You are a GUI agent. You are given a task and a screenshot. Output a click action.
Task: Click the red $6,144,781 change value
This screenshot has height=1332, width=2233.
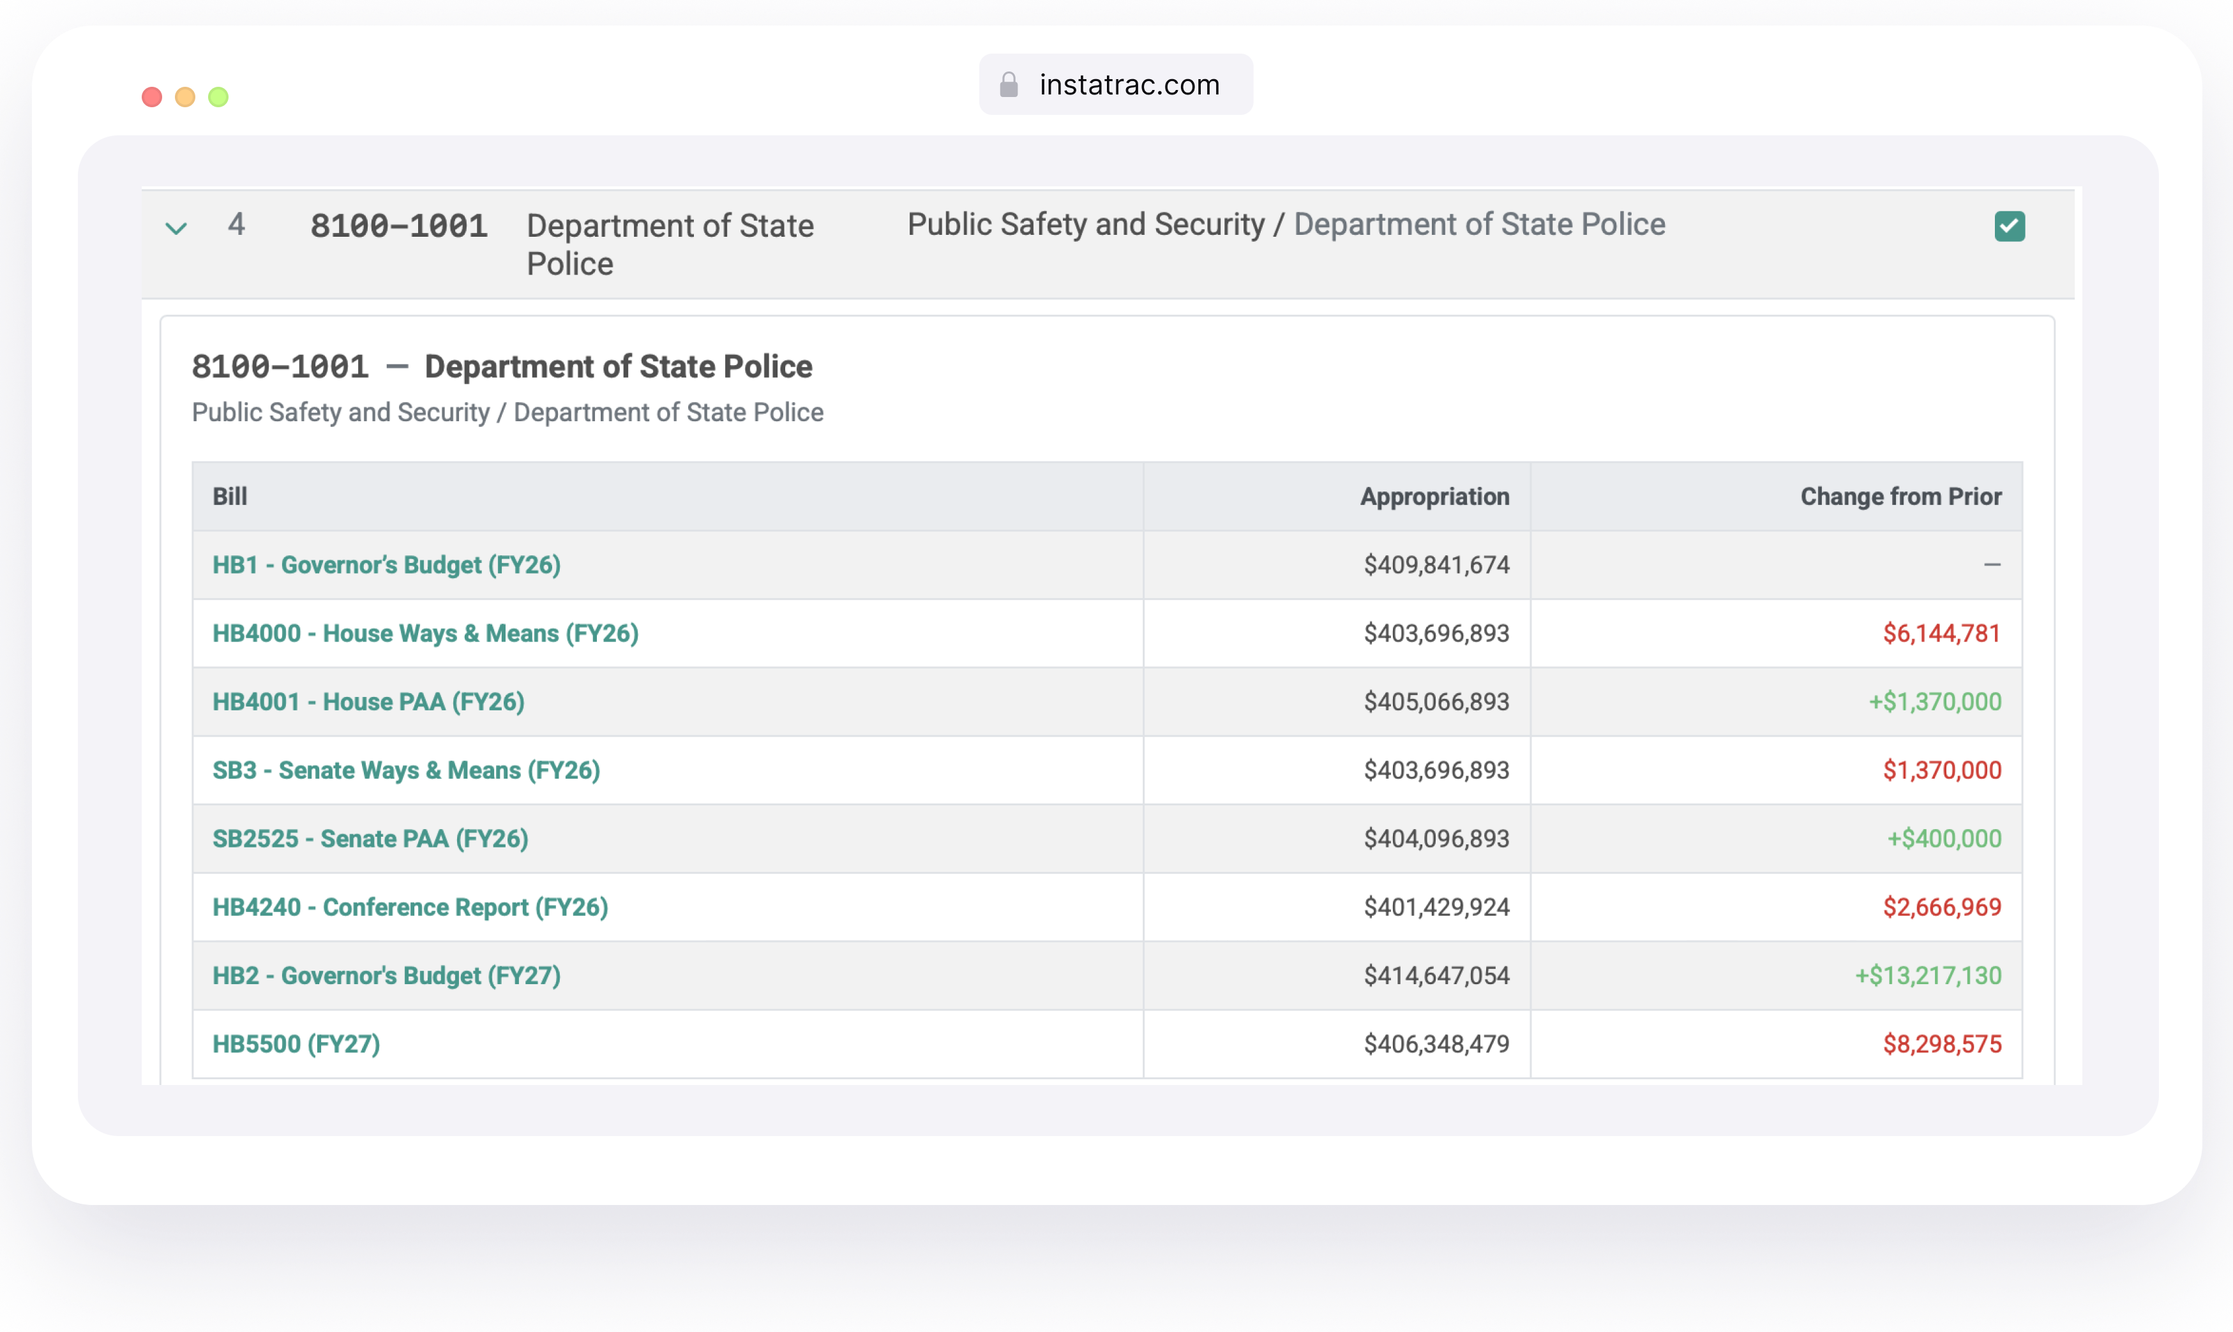[1941, 632]
